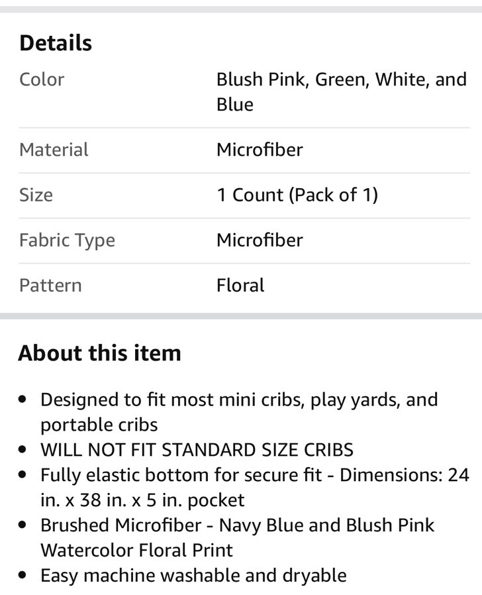Click the Size label
482x595 pixels.
coord(36,195)
